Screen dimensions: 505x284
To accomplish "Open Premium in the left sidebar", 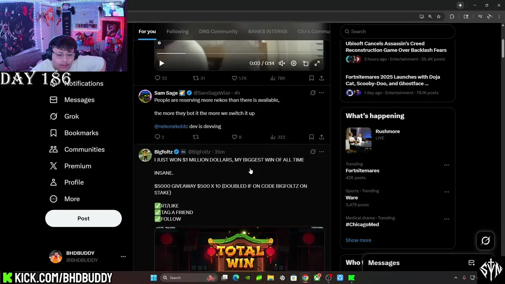I will [70, 166].
